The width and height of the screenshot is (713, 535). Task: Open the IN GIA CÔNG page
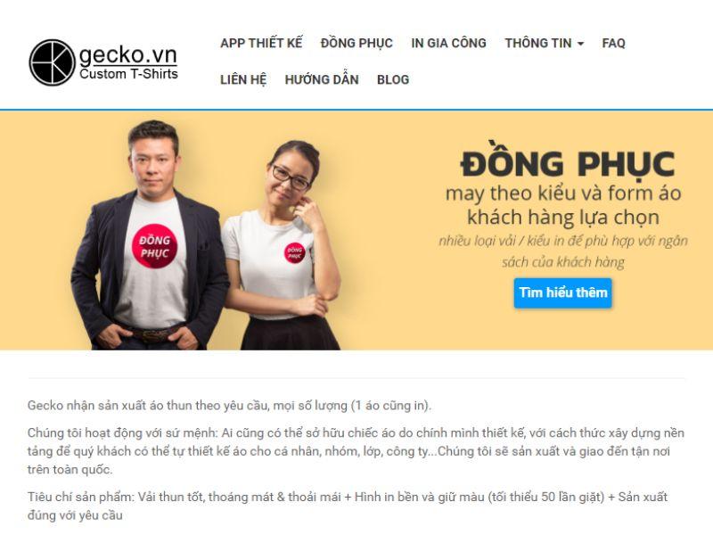(x=448, y=43)
